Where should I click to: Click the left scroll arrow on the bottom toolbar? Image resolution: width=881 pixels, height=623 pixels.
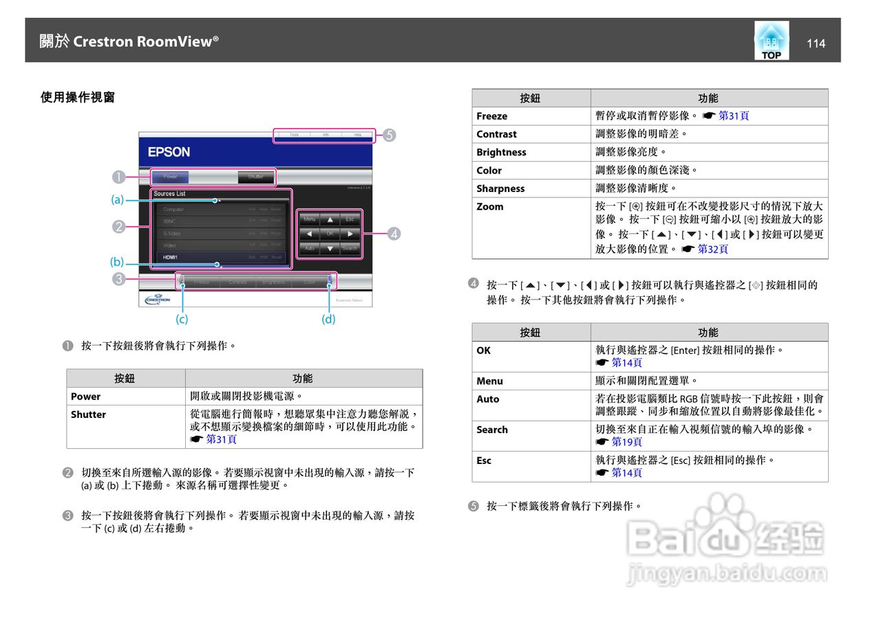181,282
